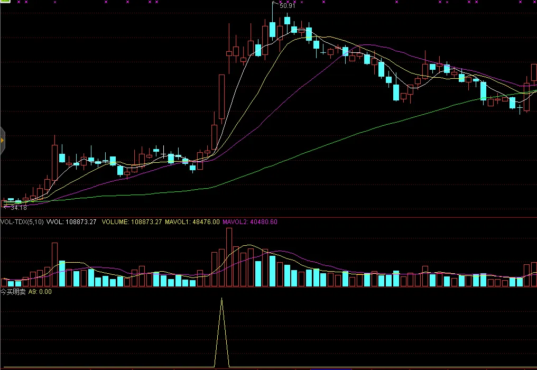The height and width of the screenshot is (370, 537).
Task: Expand the left side panel arrow
Action: (3, 141)
